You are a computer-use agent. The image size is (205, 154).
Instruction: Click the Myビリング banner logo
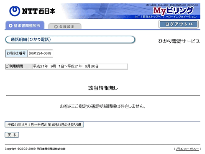pos(173,11)
